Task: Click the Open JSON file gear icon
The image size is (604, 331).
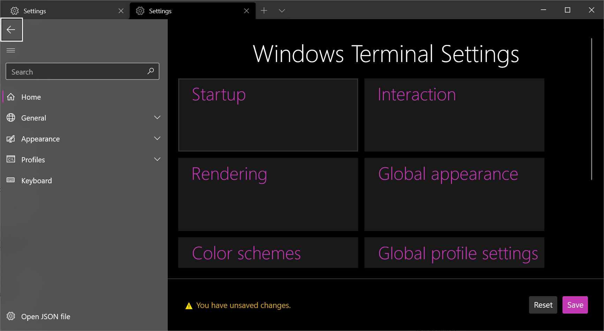Action: coord(11,316)
